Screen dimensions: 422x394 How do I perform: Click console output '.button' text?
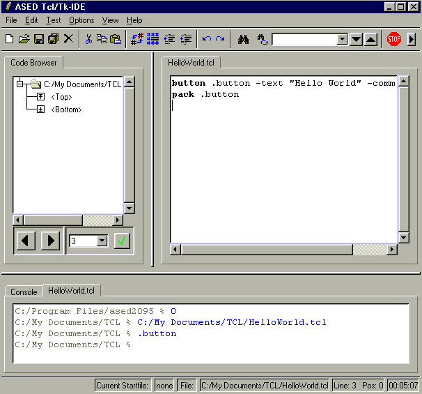point(157,333)
